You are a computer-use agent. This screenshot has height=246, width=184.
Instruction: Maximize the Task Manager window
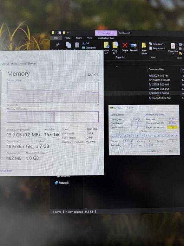(x=89, y=53)
